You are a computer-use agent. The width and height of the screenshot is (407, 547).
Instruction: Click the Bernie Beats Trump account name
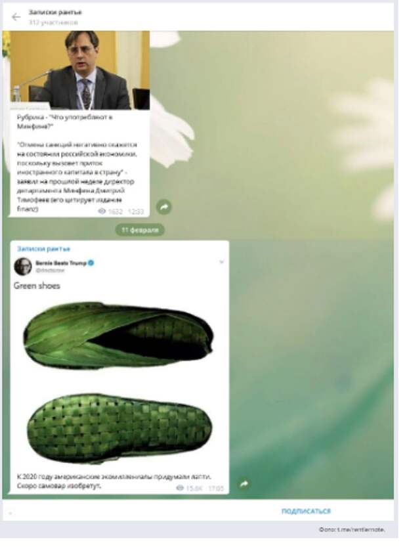[x=61, y=263]
